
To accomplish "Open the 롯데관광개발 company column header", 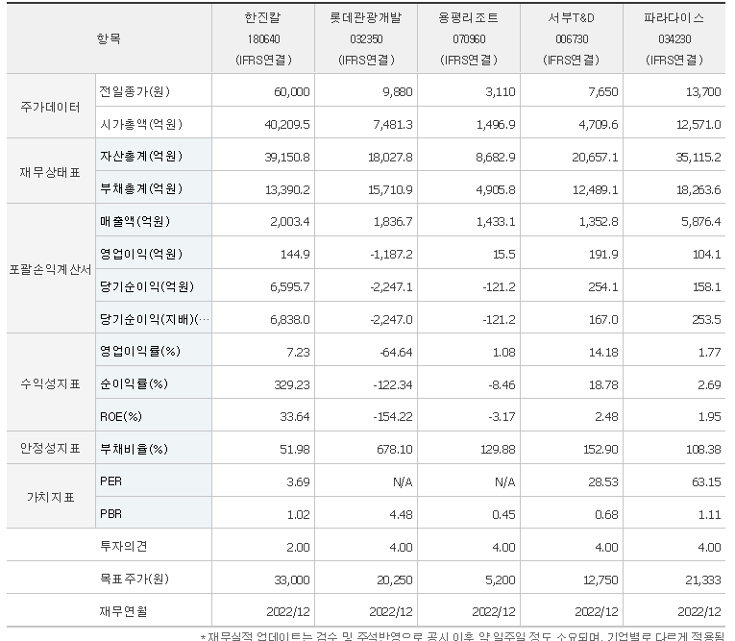I will [366, 38].
